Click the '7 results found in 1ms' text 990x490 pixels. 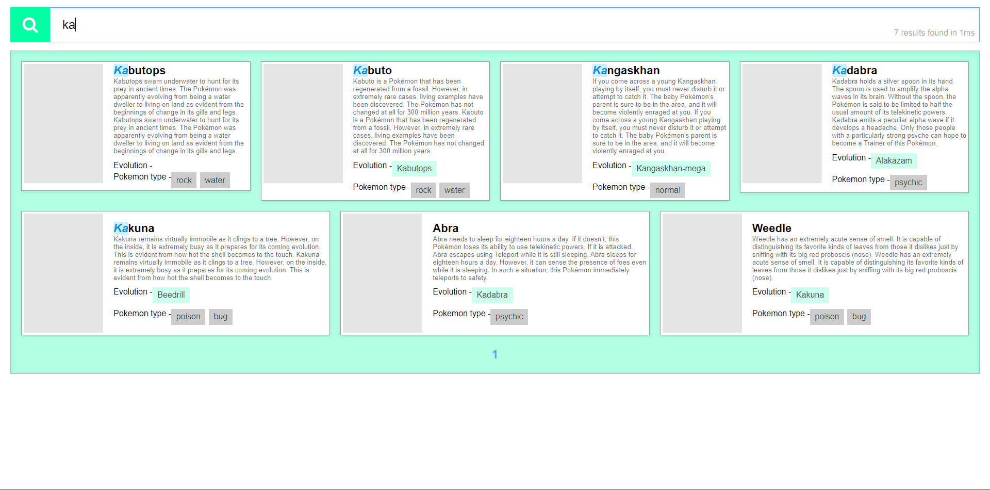[934, 32]
